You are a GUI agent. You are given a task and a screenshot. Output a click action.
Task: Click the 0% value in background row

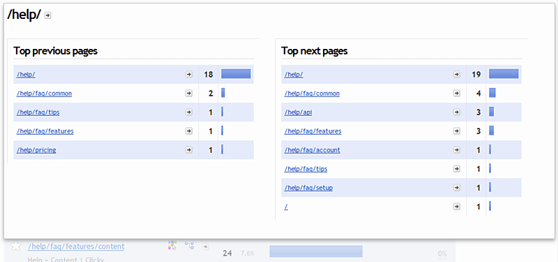442,254
